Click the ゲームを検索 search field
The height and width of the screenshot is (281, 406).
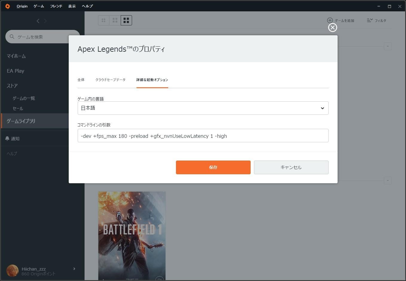[x=43, y=37]
